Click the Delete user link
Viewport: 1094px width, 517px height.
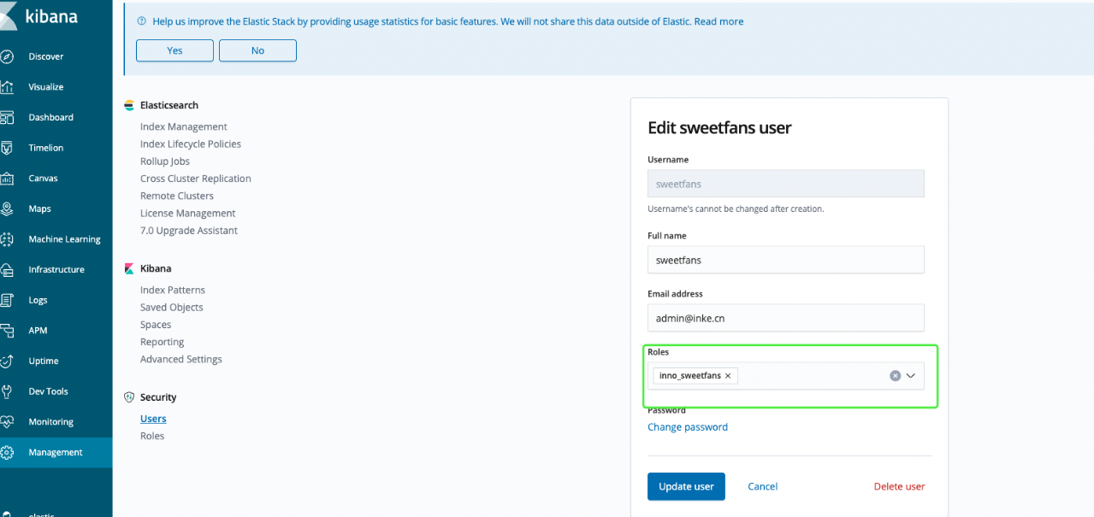(x=899, y=486)
